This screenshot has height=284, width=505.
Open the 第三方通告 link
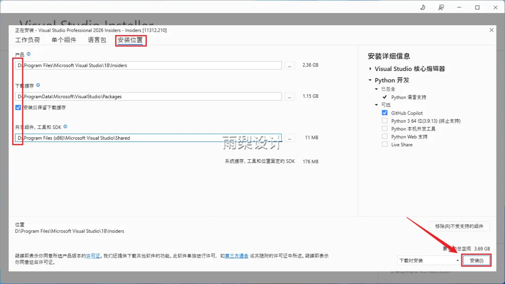click(x=237, y=256)
